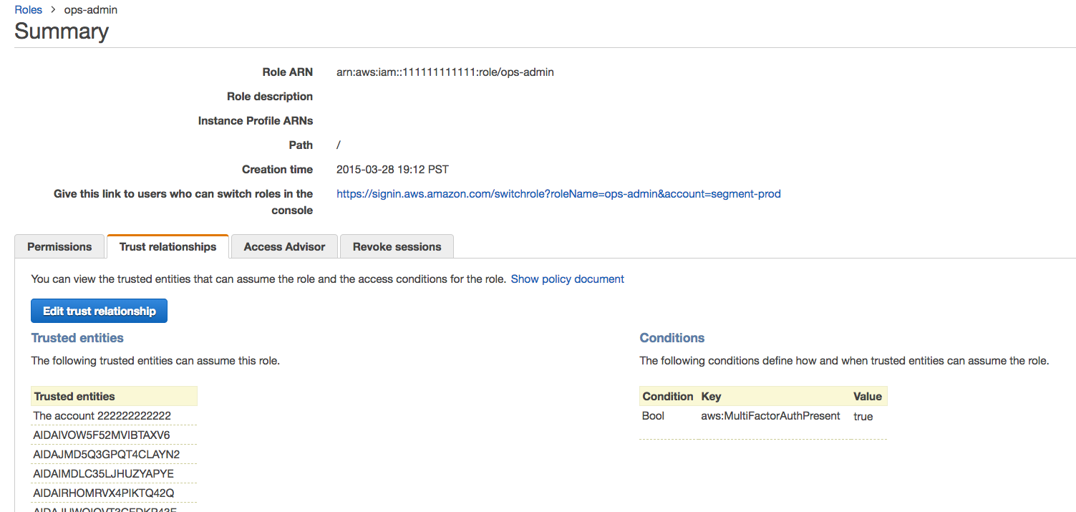
Task: Open the Revoke sessions tab
Action: [397, 246]
